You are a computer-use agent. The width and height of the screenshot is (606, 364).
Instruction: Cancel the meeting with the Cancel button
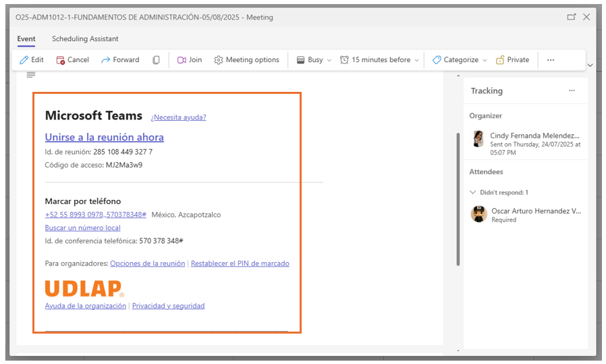tap(73, 60)
